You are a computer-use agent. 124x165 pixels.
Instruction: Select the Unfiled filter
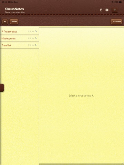[14, 22]
